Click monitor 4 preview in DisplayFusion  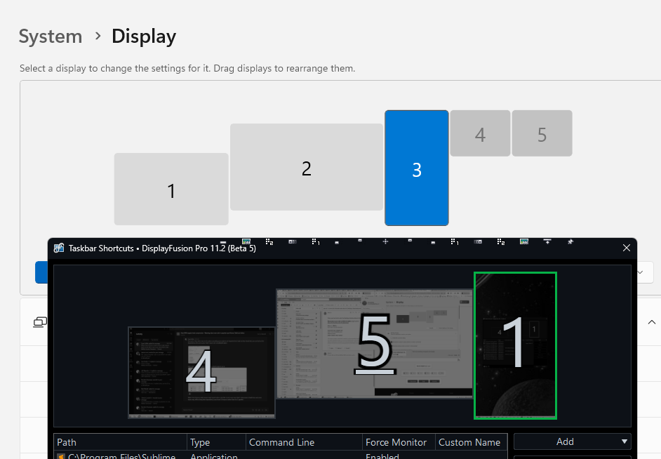(201, 372)
